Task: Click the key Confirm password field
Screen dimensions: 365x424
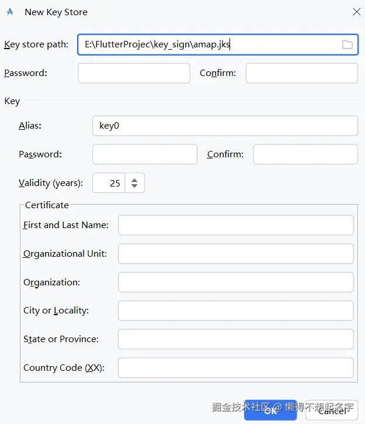Action: 305,154
